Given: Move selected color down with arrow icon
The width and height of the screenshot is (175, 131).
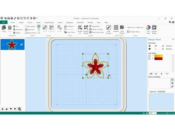Looking at the screenshot, I should click(x=156, y=74).
